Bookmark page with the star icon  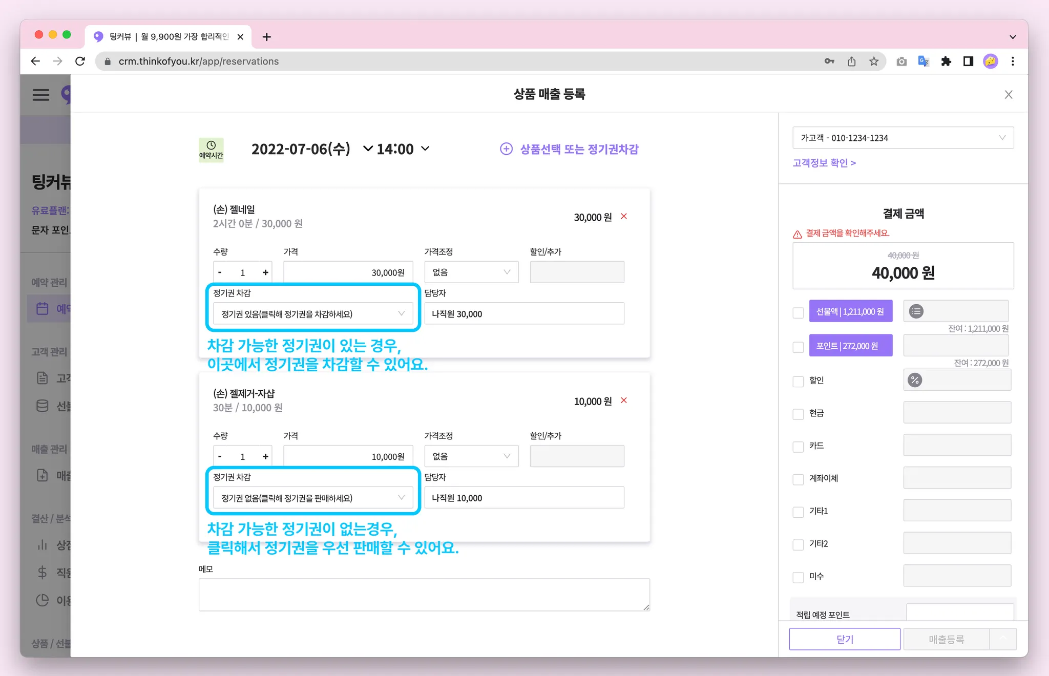[x=874, y=61]
